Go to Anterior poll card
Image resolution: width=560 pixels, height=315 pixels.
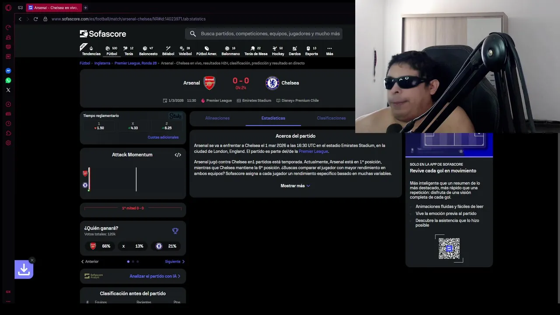[90, 262]
